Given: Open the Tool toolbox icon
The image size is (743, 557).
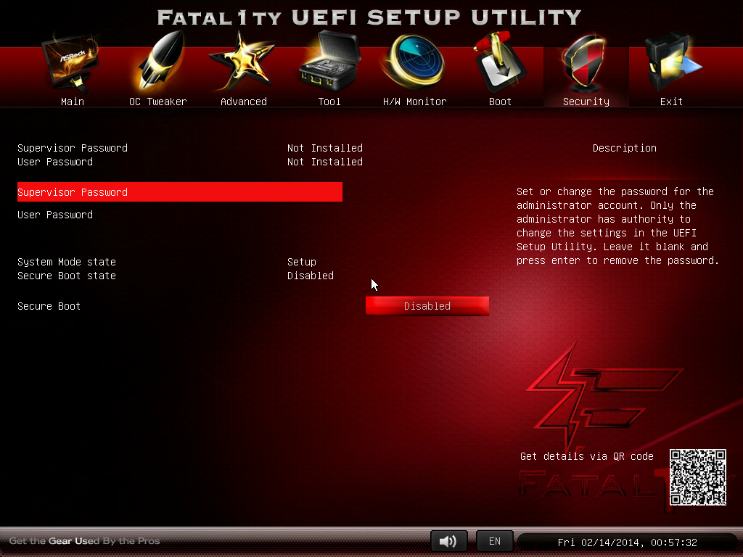Looking at the screenshot, I should [329, 65].
